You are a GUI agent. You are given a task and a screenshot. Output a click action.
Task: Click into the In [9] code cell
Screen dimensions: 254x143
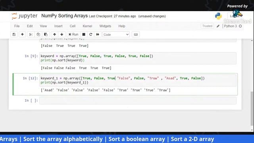(138, 58)
